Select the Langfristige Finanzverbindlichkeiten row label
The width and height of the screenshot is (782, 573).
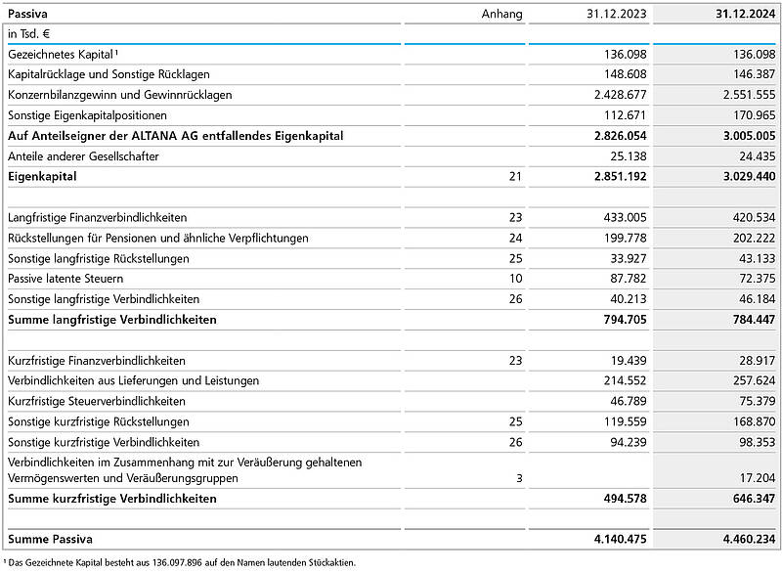click(97, 217)
